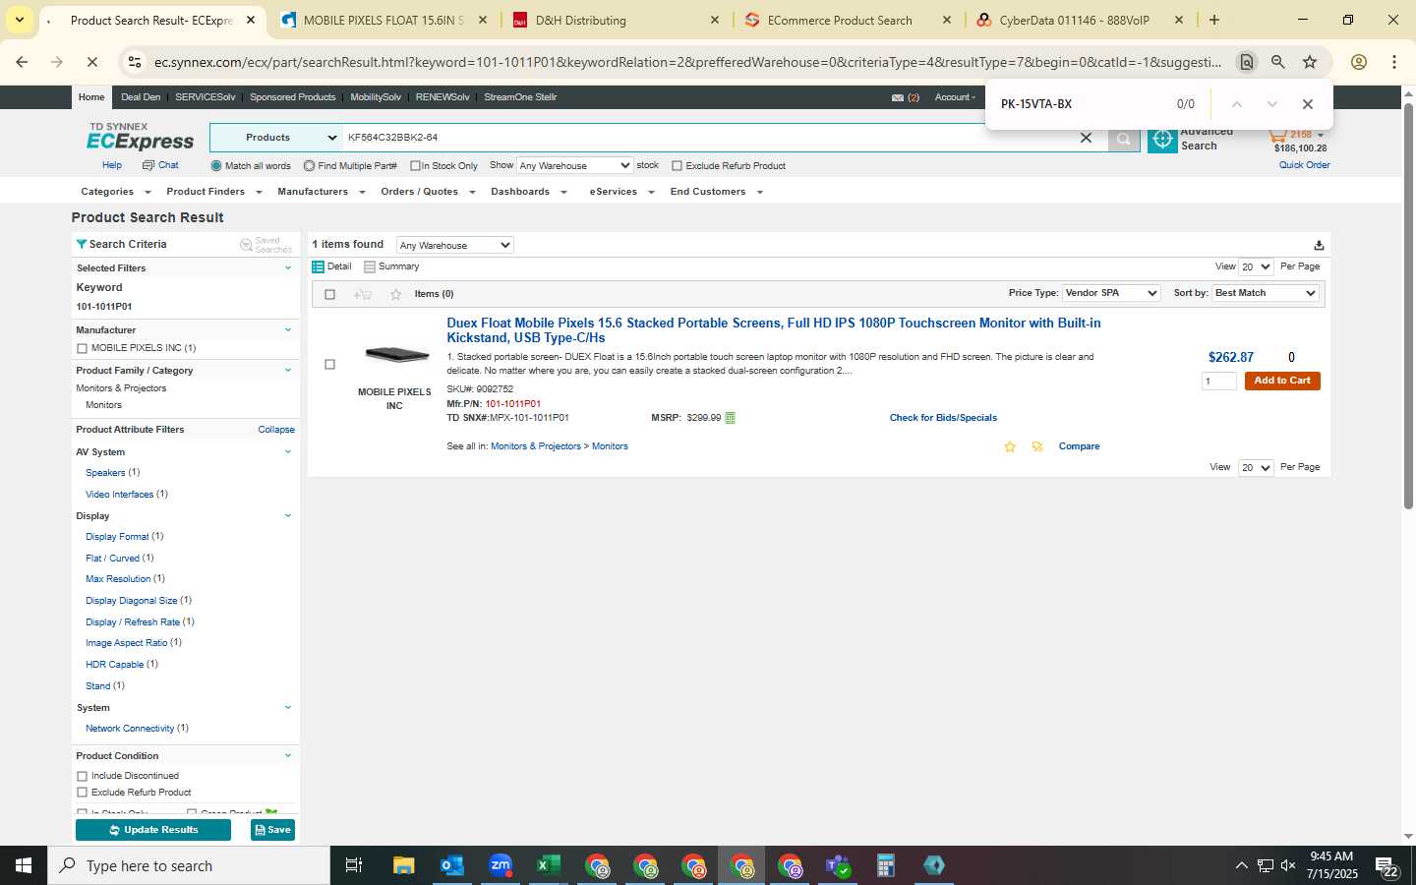
Task: Click Save button in filter panel
Action: click(x=272, y=830)
